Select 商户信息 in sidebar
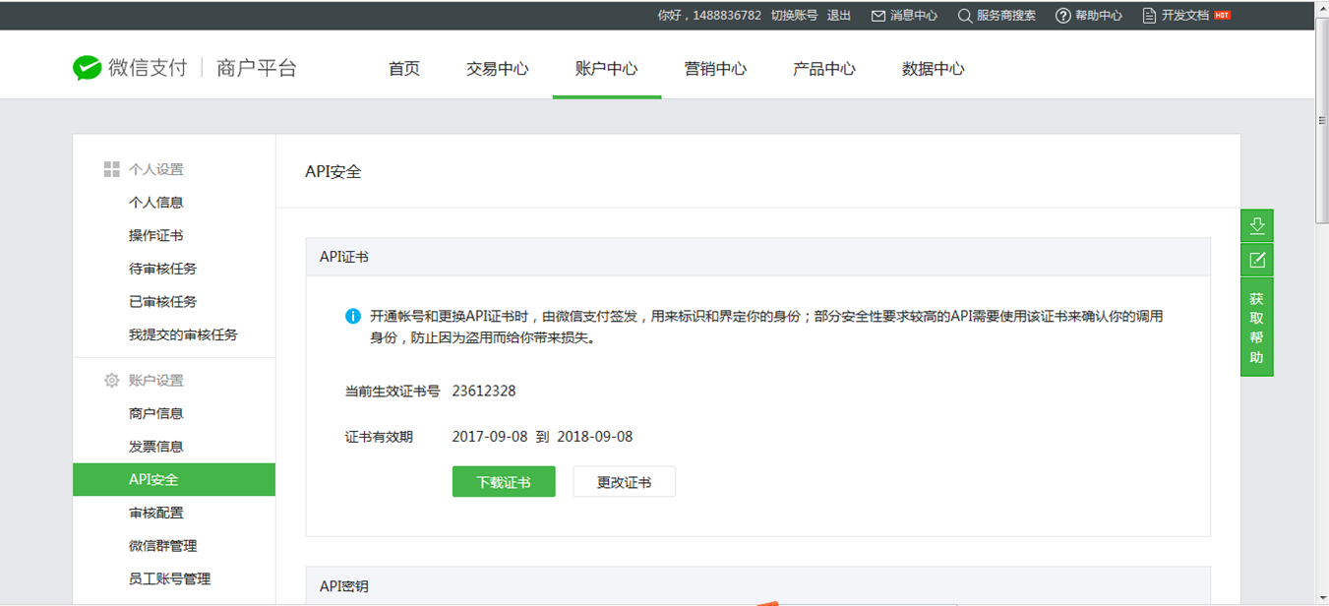This screenshot has width=1329, height=606. (x=156, y=414)
